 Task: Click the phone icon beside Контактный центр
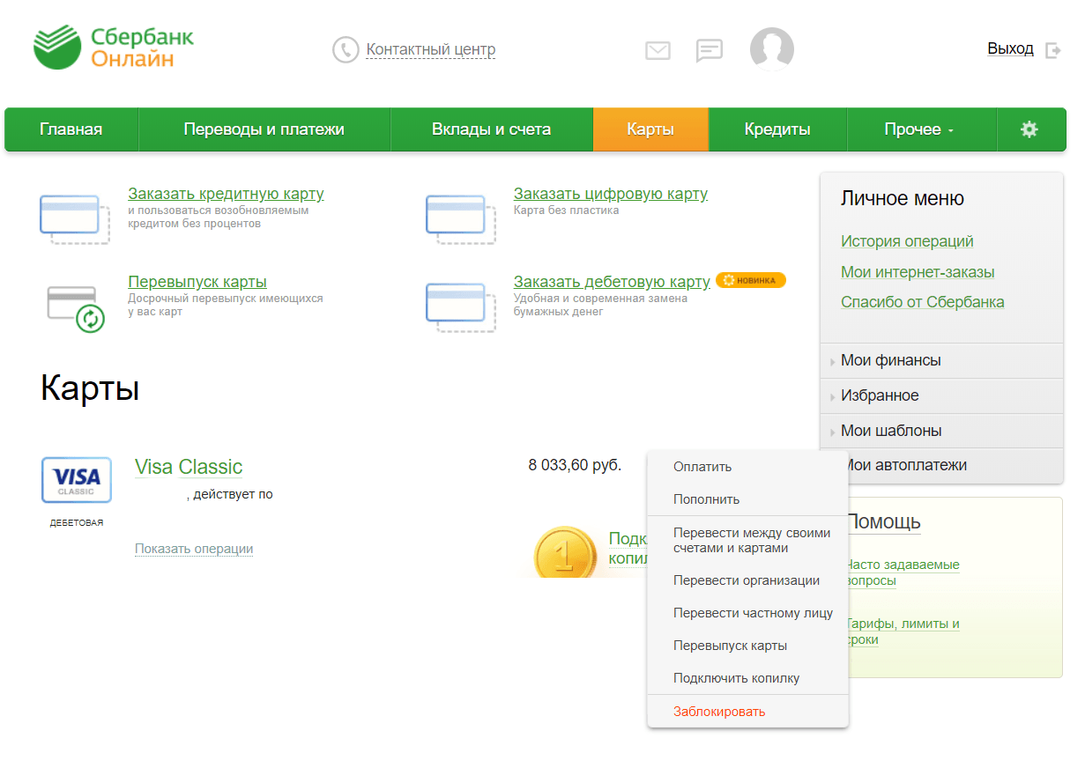346,49
